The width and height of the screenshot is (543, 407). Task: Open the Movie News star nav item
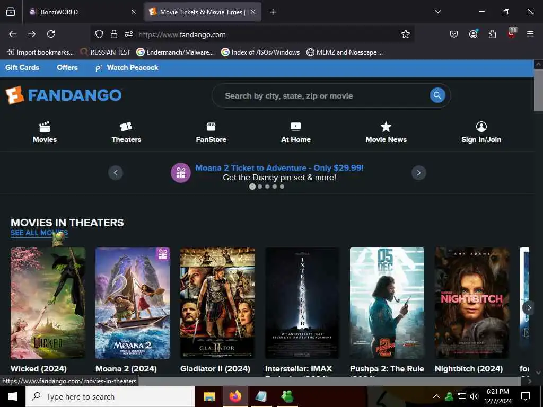tap(386, 132)
